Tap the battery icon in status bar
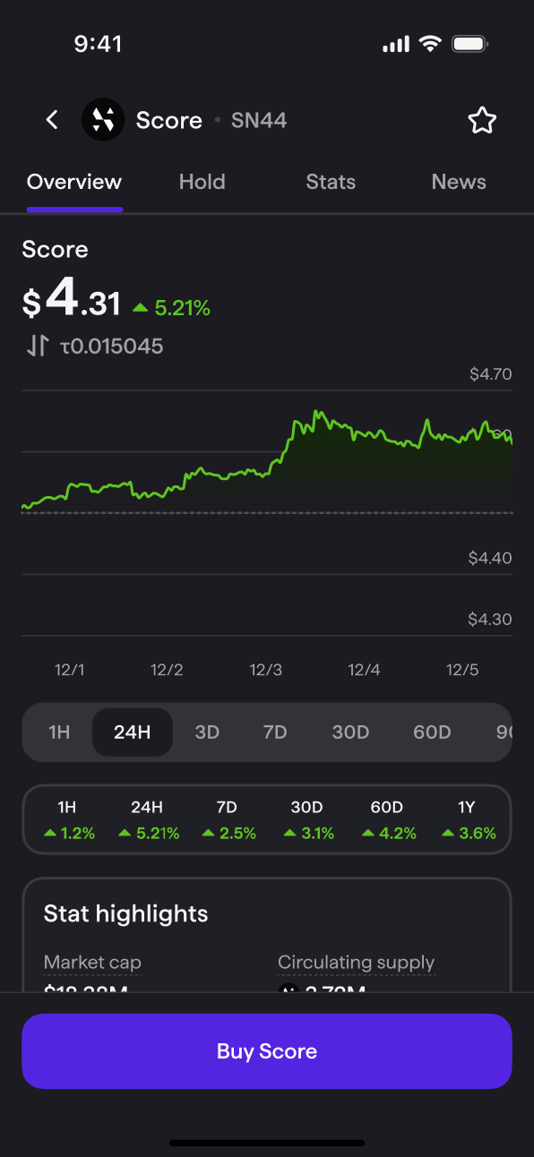This screenshot has height=1157, width=534. click(x=469, y=44)
